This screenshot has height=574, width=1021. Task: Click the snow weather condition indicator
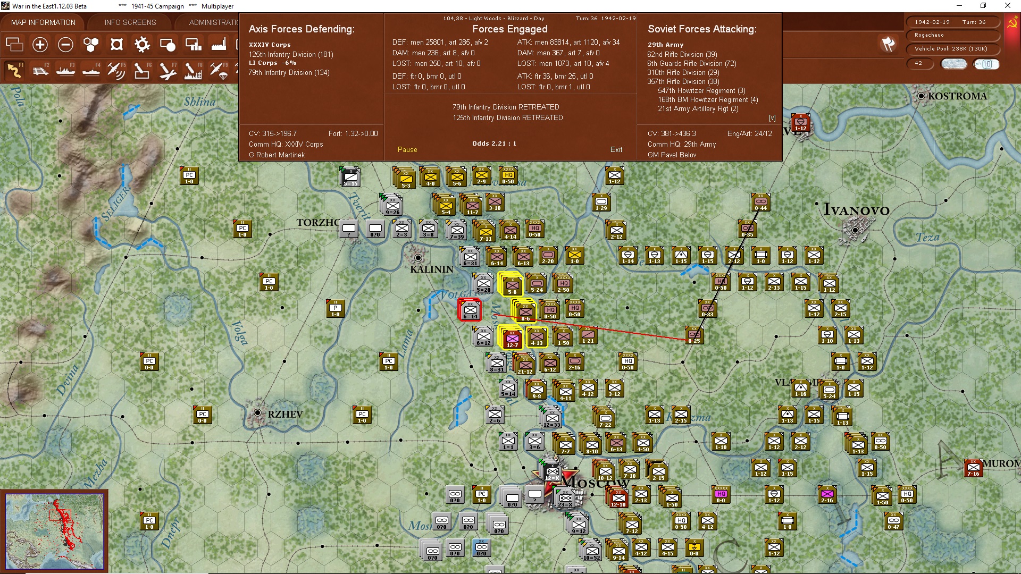point(954,64)
